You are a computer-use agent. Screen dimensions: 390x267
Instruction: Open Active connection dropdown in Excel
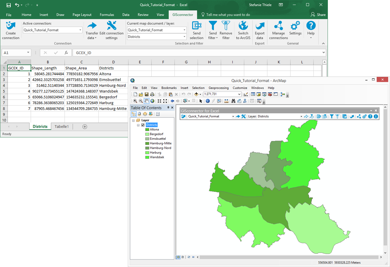[x=80, y=30]
